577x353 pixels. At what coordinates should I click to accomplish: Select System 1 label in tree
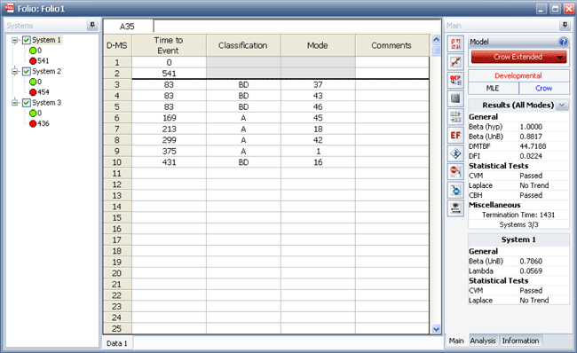click(46, 40)
